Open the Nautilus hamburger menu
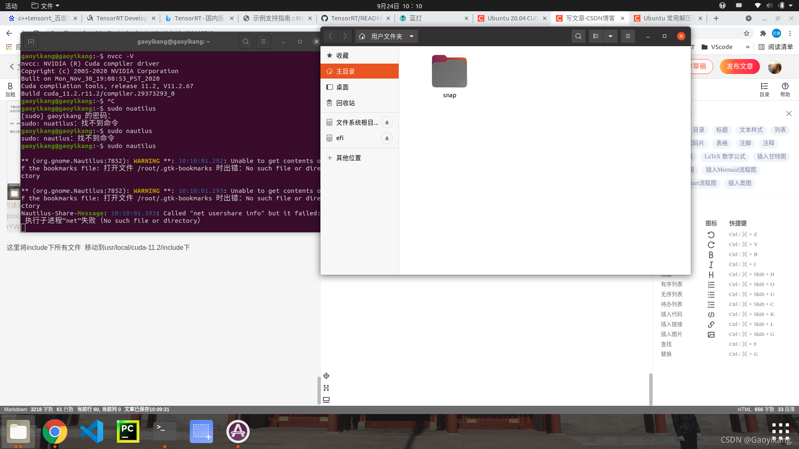The image size is (799, 449). click(628, 36)
